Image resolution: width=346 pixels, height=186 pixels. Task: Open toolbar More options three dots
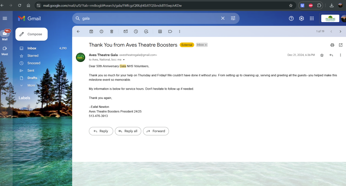tap(179, 32)
